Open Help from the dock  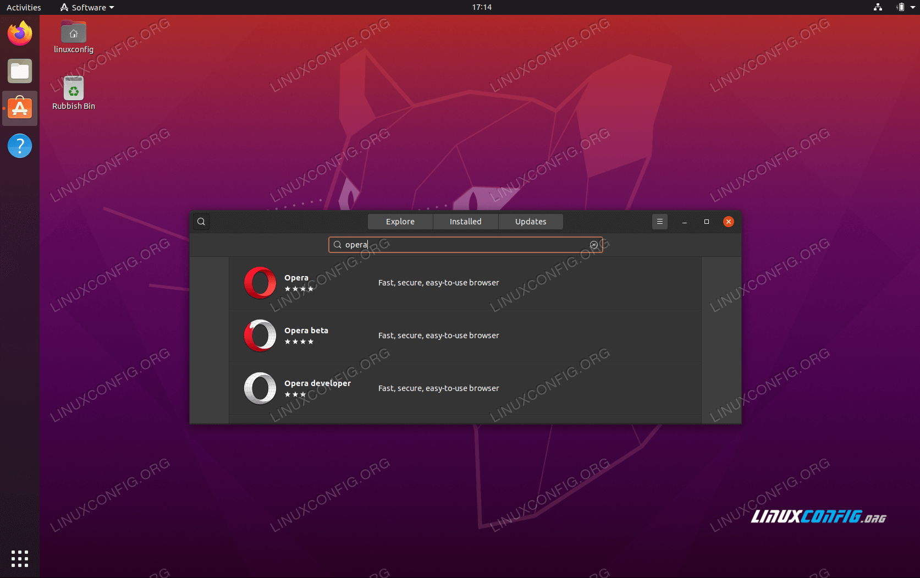20,146
